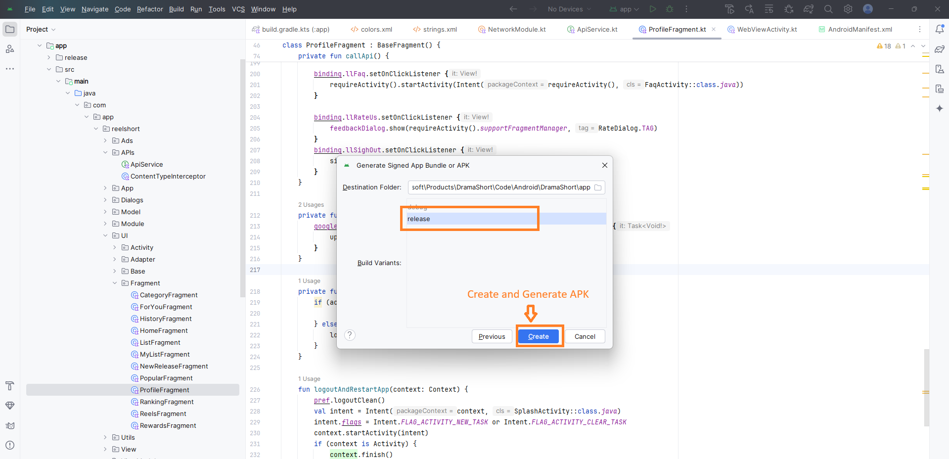The height and width of the screenshot is (459, 949).
Task: Open the Device Manager side panel
Action: coord(940,69)
